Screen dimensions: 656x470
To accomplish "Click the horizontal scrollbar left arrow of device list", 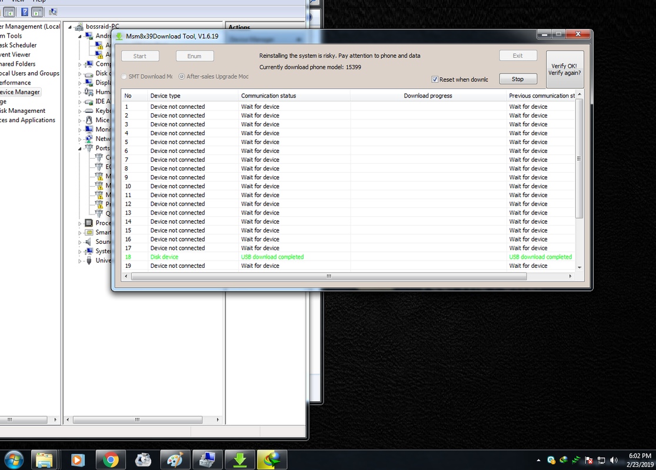I will coord(126,276).
